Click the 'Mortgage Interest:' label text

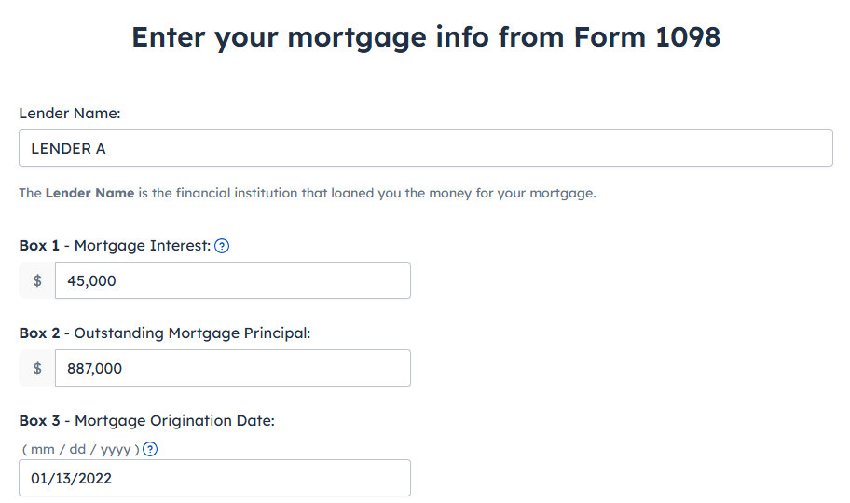pyautogui.click(x=142, y=246)
